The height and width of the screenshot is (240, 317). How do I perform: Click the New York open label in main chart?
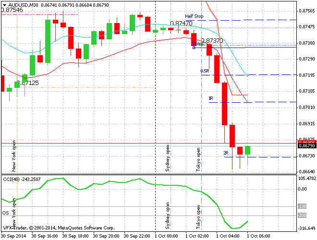(x=13, y=156)
